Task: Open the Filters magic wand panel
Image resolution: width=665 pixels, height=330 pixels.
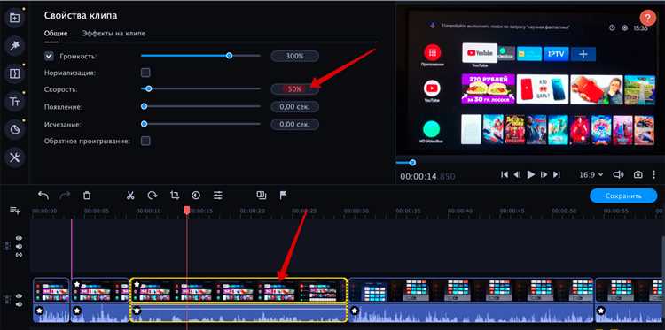Action: [x=15, y=46]
